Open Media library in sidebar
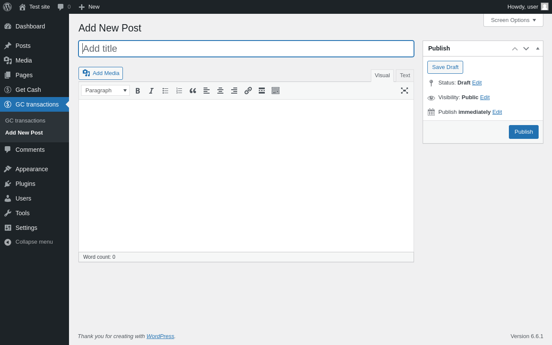This screenshot has width=552, height=345. coord(34,60)
